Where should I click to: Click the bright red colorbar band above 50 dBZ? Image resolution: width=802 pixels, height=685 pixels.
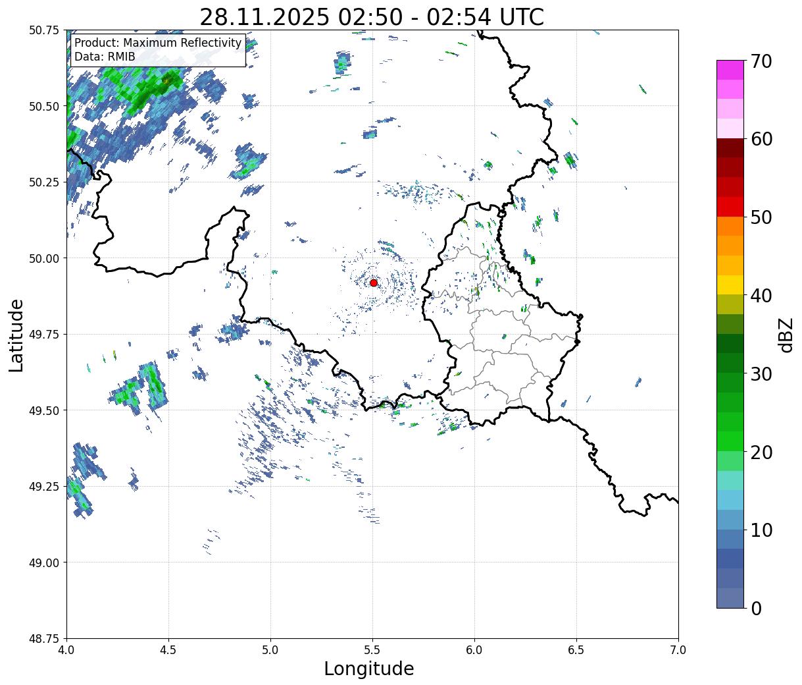click(x=730, y=207)
